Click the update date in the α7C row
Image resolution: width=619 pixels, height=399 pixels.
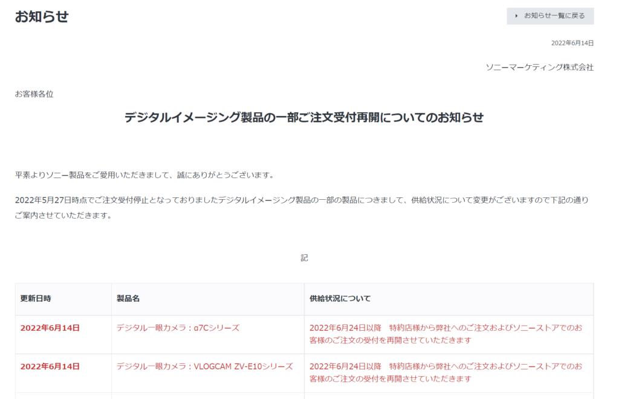pos(50,328)
